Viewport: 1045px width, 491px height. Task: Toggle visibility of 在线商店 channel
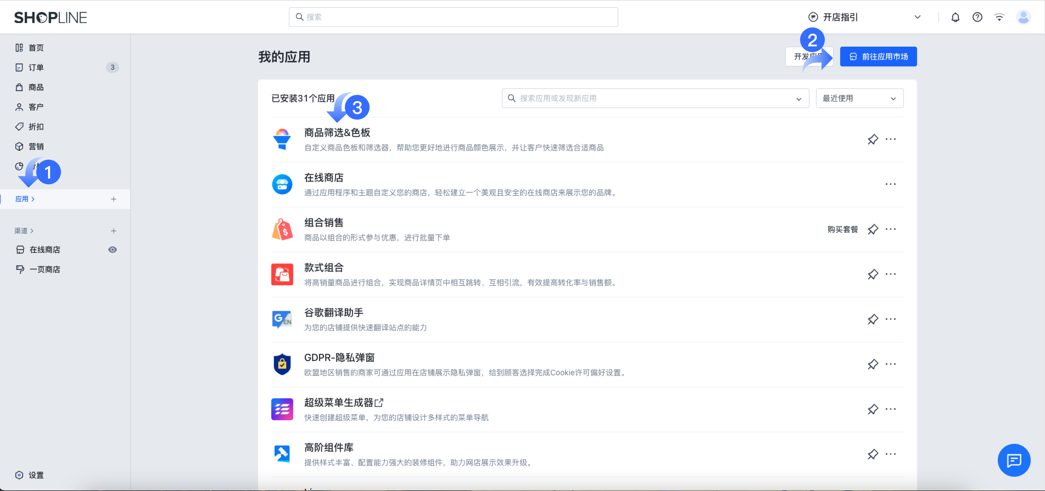click(x=112, y=250)
